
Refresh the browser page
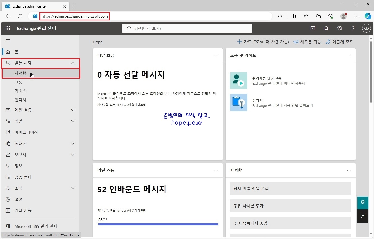[x=20, y=16]
